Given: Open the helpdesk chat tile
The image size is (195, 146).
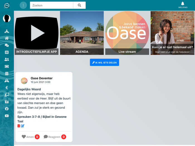Looking at the screenshot, I should pos(172,33).
